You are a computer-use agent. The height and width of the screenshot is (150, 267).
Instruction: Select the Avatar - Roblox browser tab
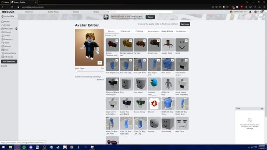tap(23, 2)
